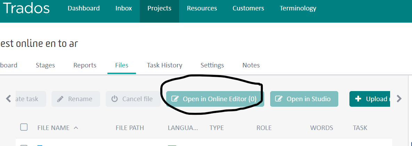This screenshot has width=412, height=146.
Task: Click the TASK column header
Action: [360, 128]
